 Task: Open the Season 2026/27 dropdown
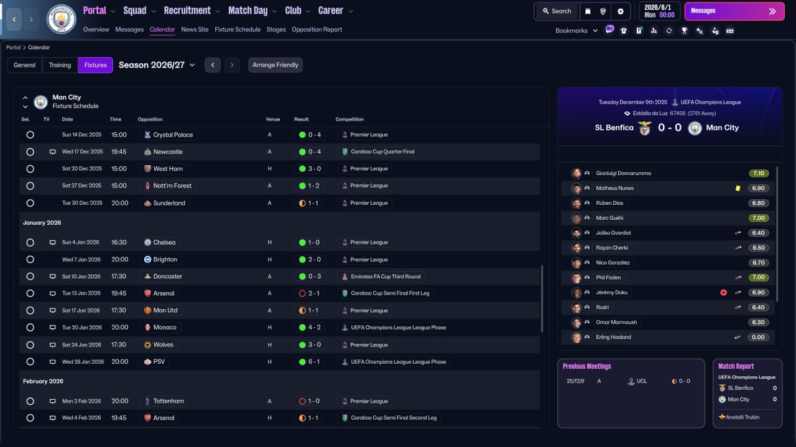157,65
